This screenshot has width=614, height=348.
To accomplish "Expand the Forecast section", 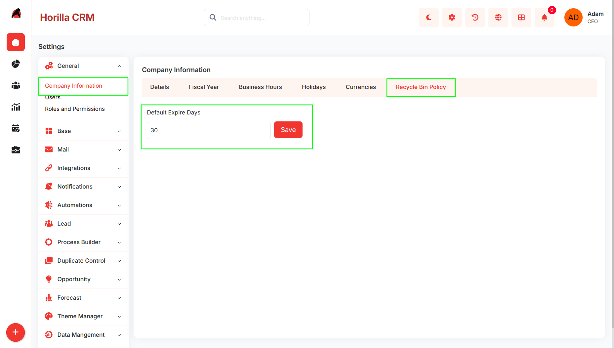I will click(x=83, y=298).
